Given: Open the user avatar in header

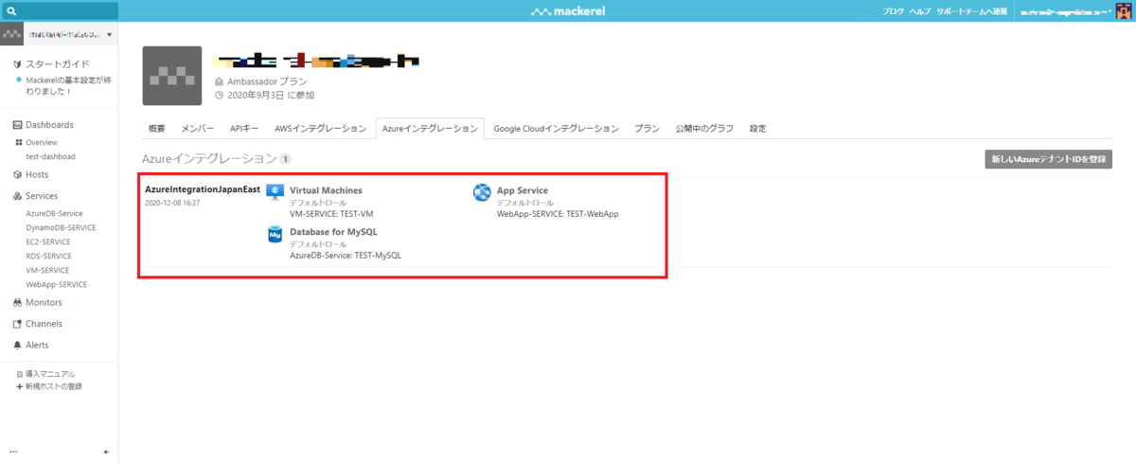Looking at the screenshot, I should 1124,10.
